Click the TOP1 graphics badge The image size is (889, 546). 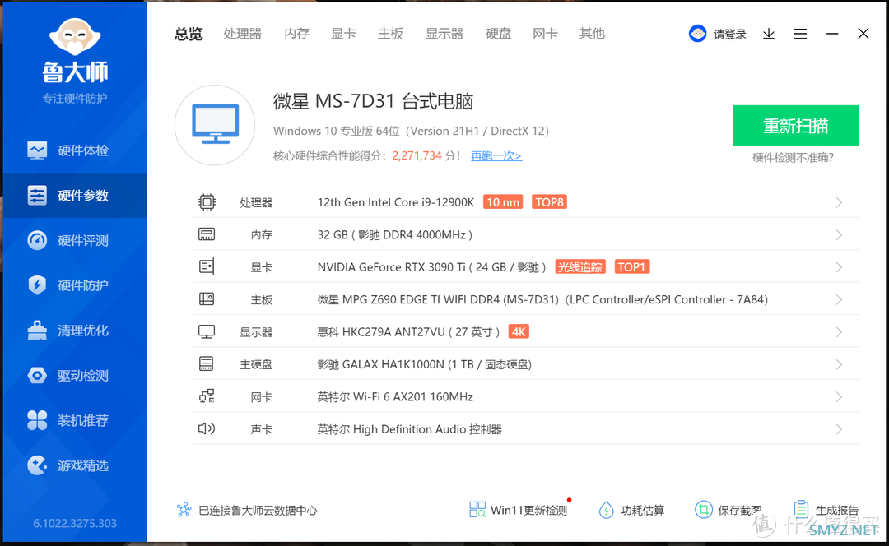631,266
